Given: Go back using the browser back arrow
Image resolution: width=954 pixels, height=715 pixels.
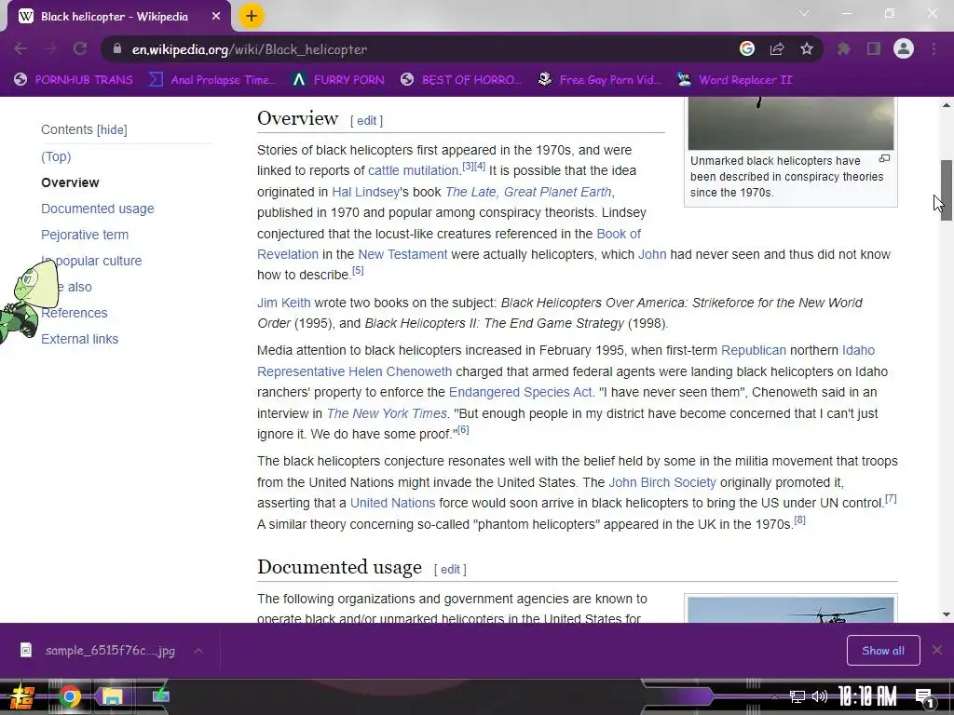Looking at the screenshot, I should coord(20,49).
